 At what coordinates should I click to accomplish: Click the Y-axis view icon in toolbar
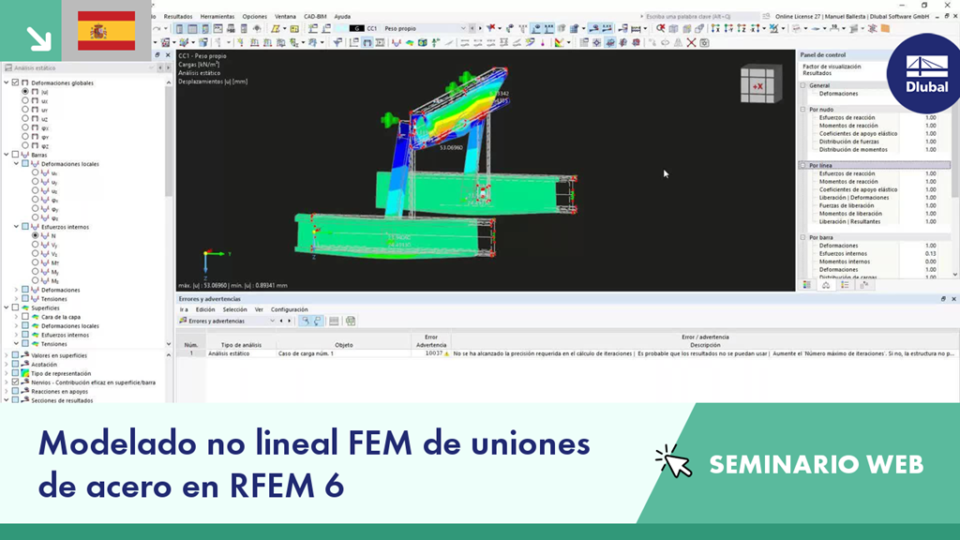tap(728, 29)
